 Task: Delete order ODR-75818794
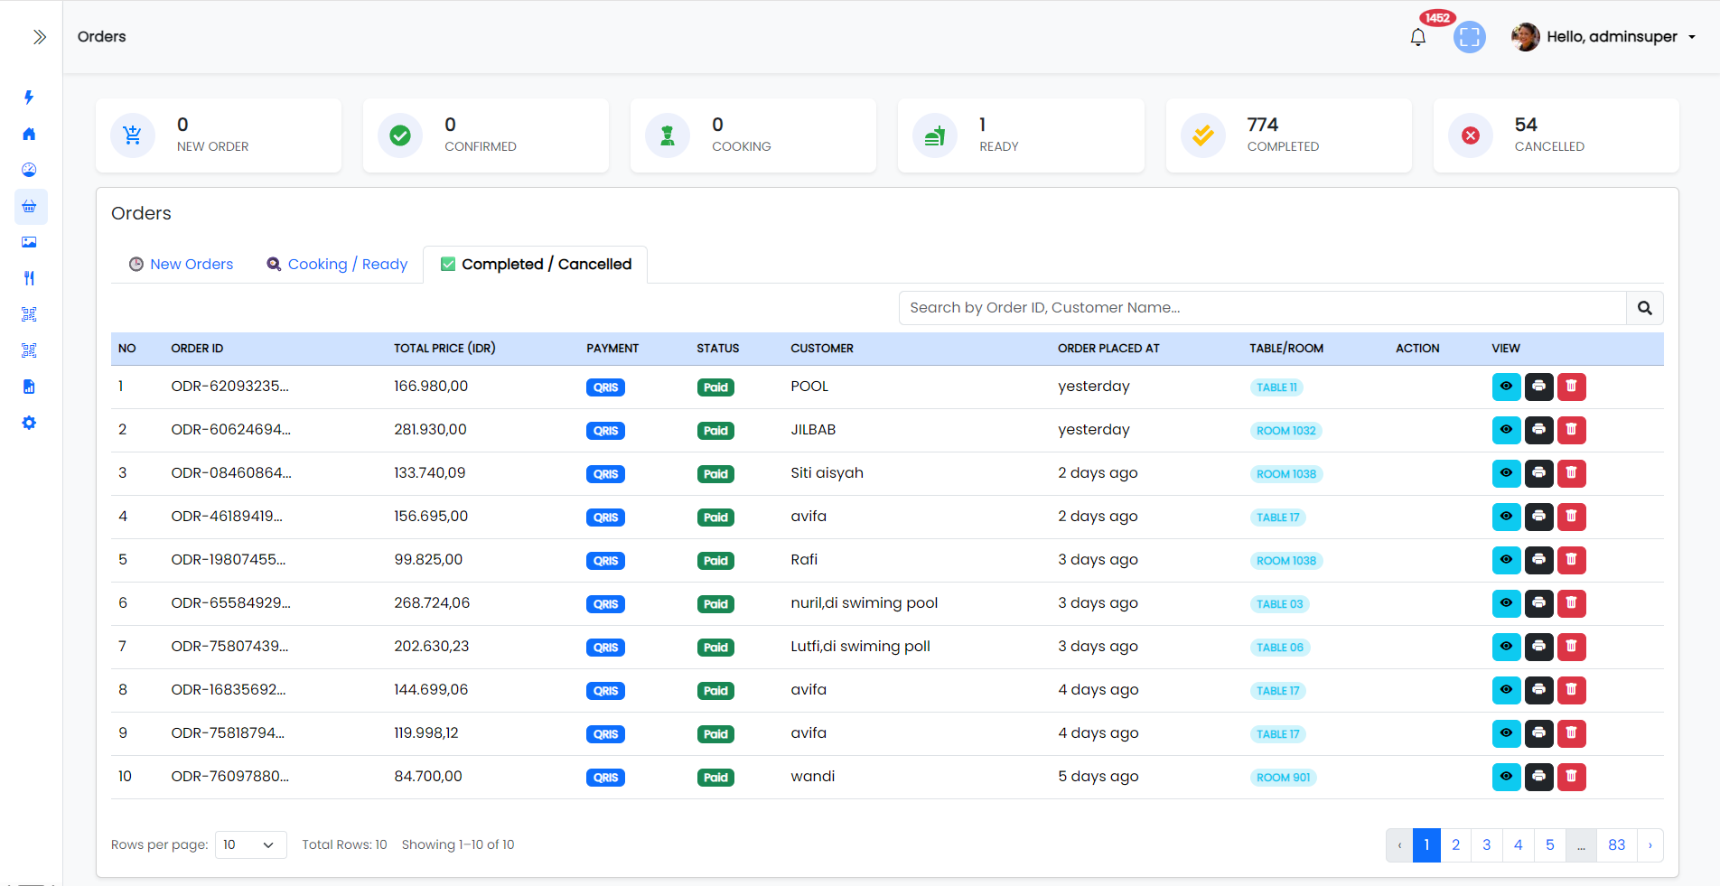1572,733
